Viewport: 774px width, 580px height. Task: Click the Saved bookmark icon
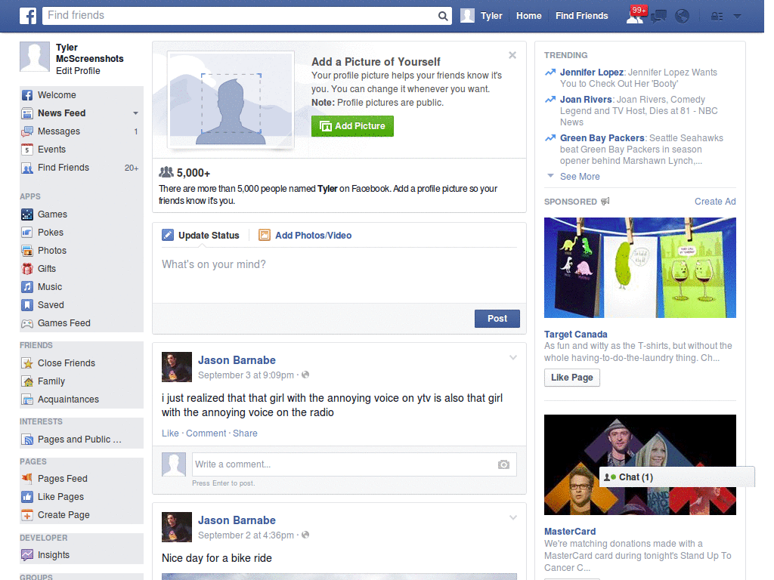click(x=27, y=305)
